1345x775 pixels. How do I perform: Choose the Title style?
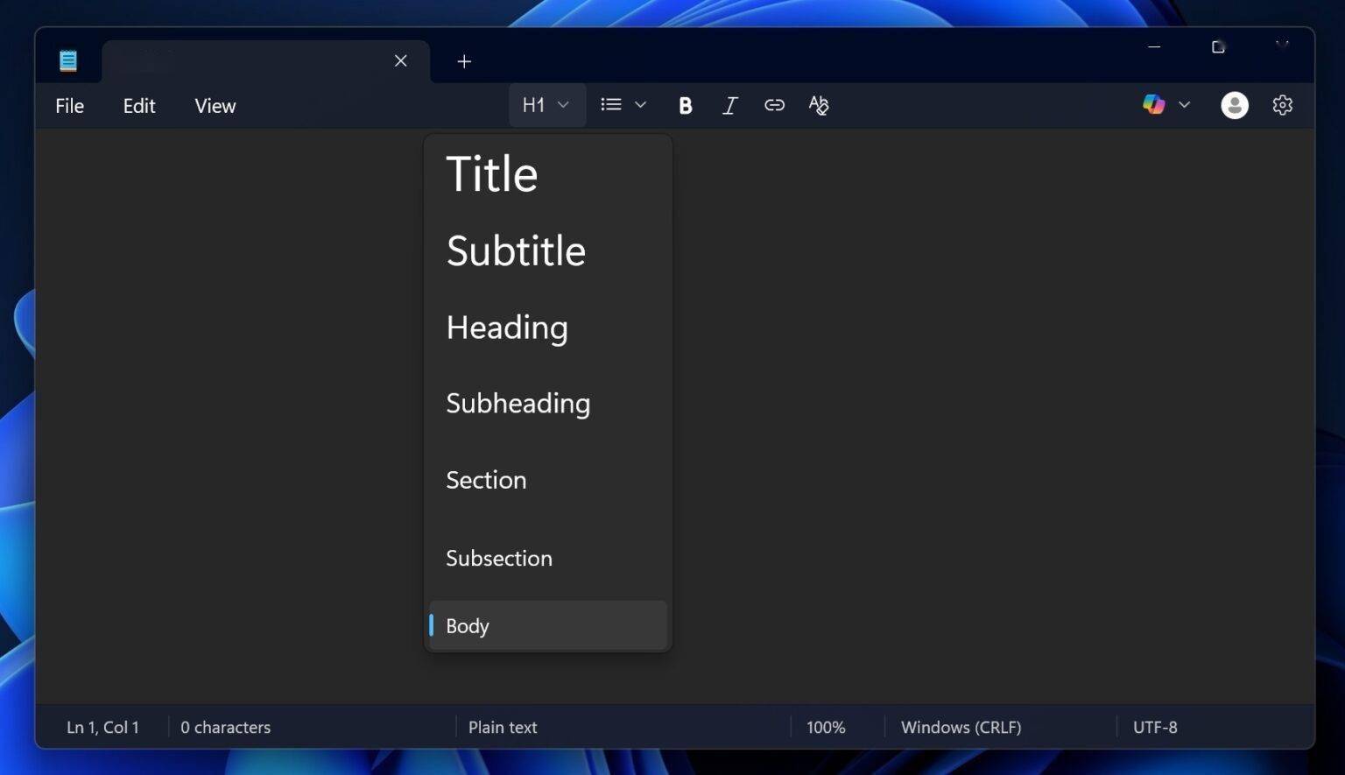pos(548,174)
